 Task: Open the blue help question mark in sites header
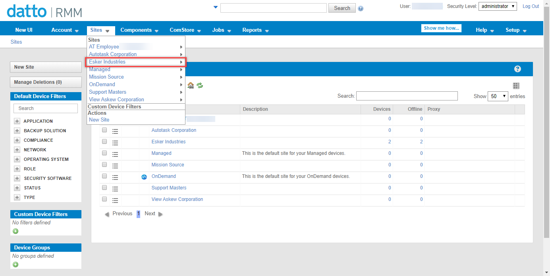(x=517, y=69)
